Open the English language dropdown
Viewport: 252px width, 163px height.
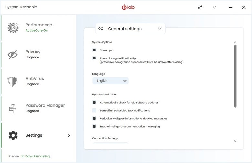(110, 81)
